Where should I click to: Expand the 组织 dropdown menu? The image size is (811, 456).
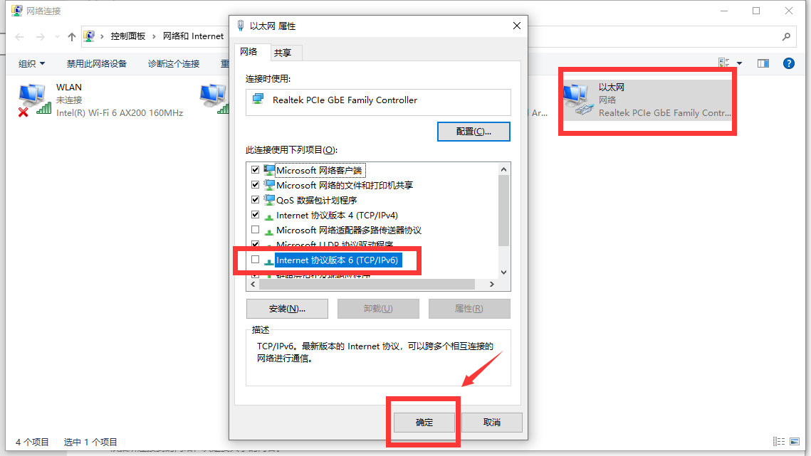point(31,63)
